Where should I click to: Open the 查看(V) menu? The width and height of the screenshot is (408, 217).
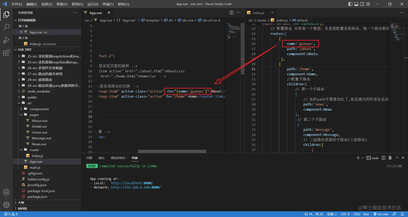coord(62,4)
